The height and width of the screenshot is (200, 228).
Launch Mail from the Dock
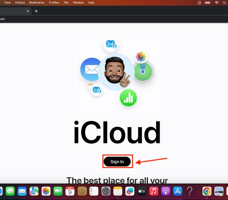pyautogui.click(x=22, y=191)
